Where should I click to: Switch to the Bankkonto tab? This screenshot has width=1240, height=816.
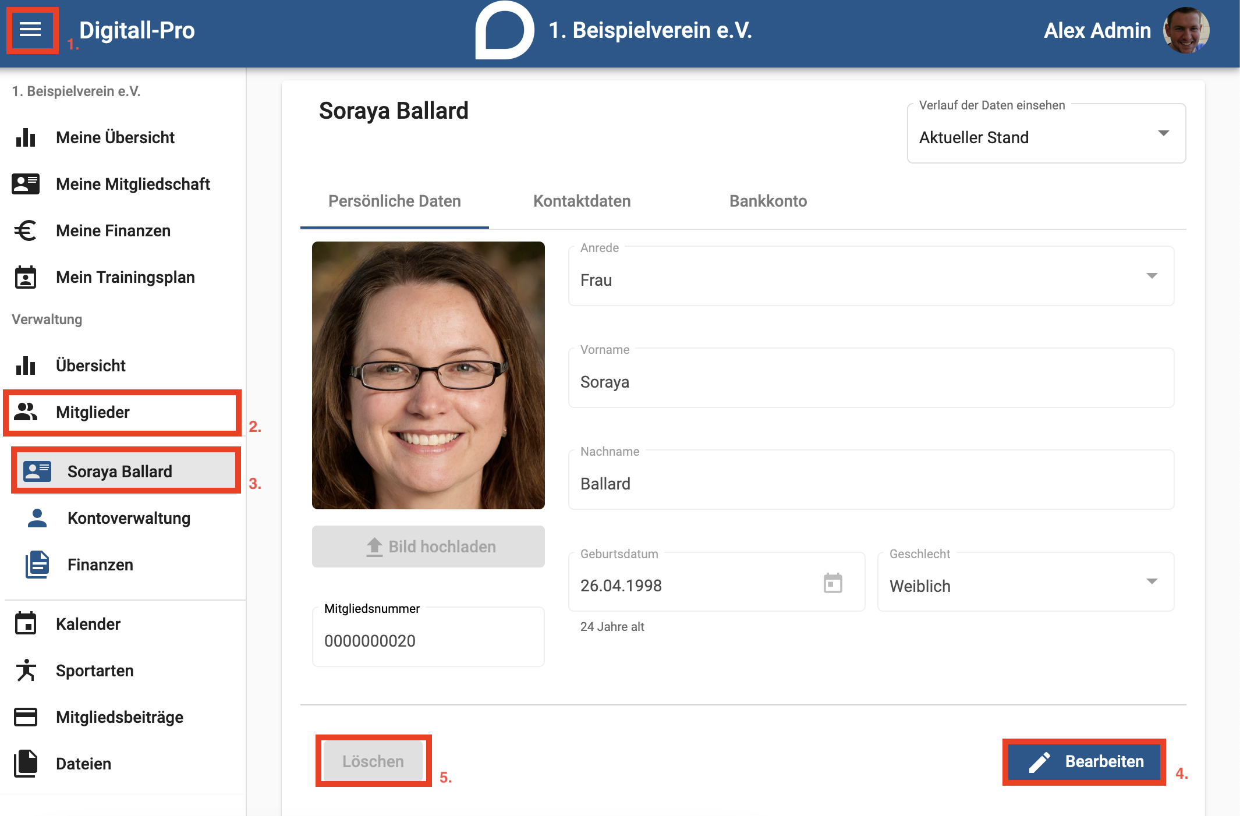pyautogui.click(x=768, y=201)
